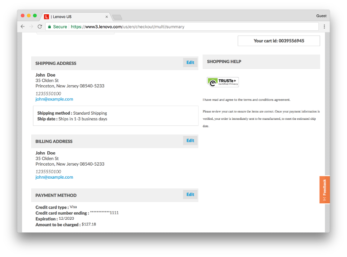Click 35 Olden St in shipping address
The width and height of the screenshot is (347, 257).
coord(47,80)
